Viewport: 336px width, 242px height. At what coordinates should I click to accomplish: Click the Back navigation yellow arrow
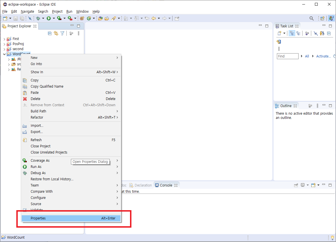point(153,18)
